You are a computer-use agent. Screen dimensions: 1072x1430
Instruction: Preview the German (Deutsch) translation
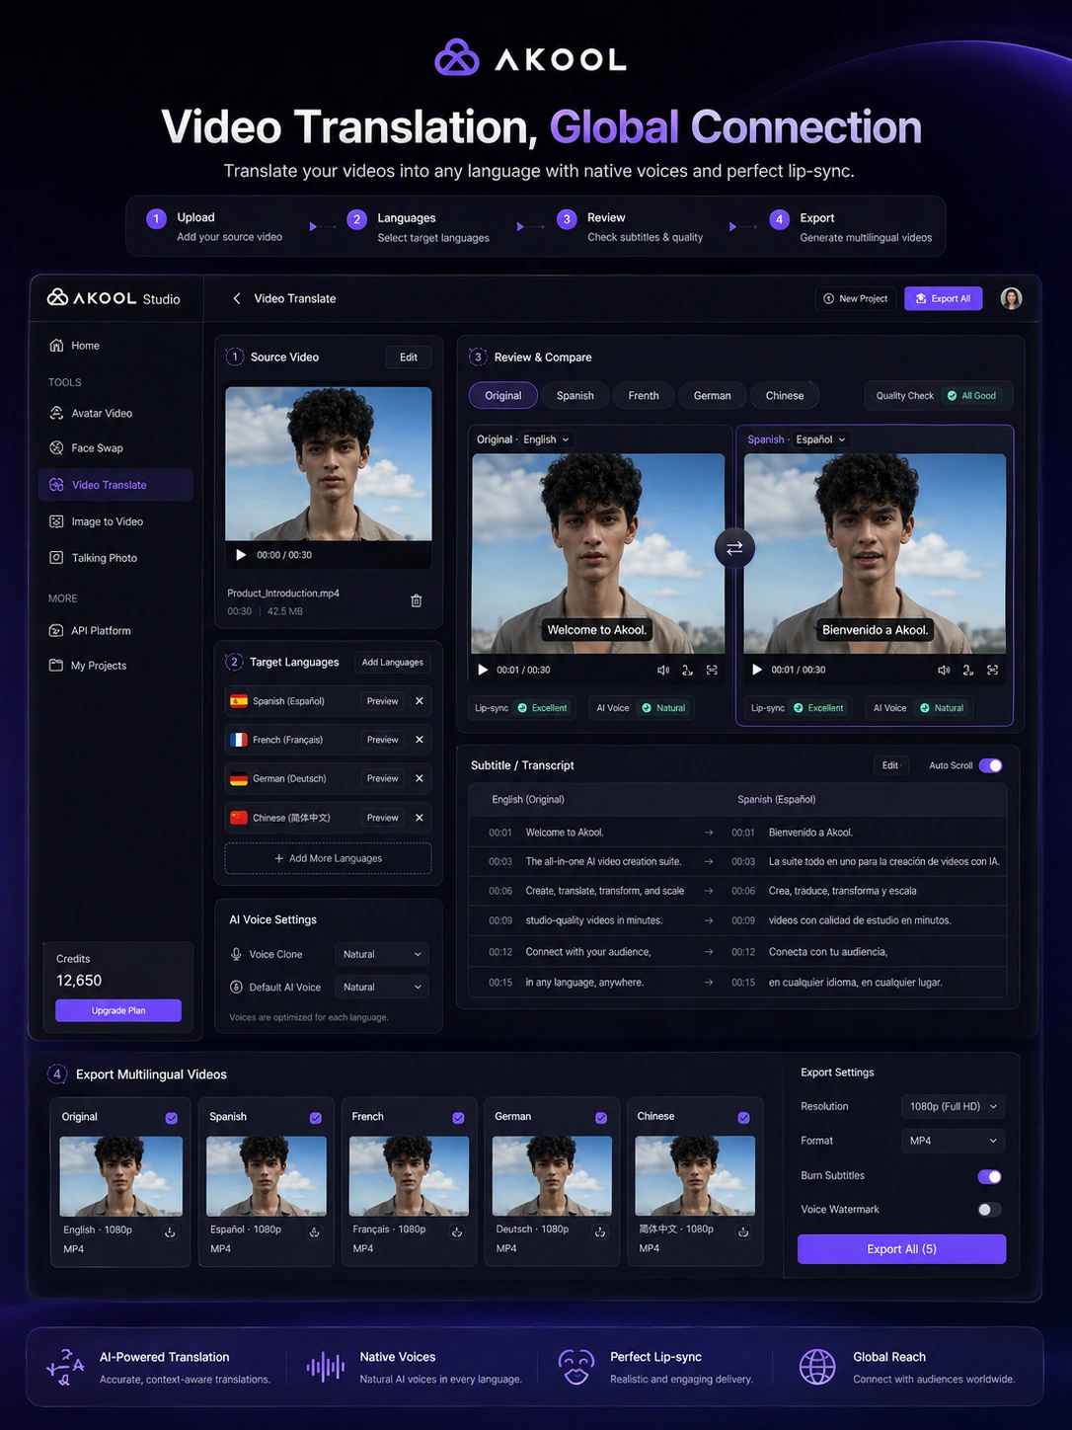pyautogui.click(x=382, y=778)
